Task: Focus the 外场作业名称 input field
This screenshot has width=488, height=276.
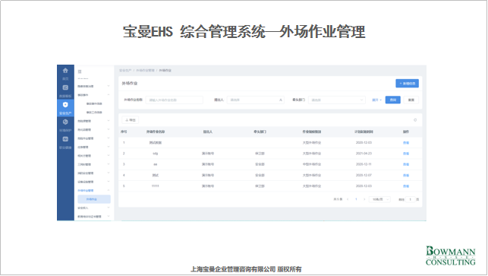Action: [x=175, y=100]
